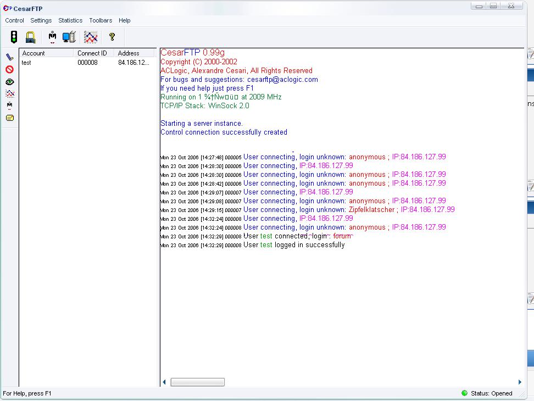Open the user accounts toolbar icon
534x401 pixels.
click(52, 37)
